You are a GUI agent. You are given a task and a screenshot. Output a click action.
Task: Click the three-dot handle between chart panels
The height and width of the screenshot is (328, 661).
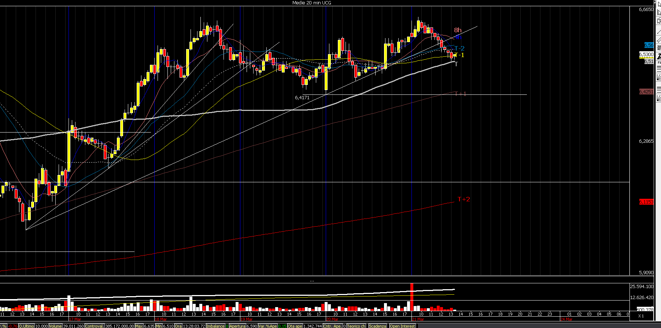(x=312, y=281)
